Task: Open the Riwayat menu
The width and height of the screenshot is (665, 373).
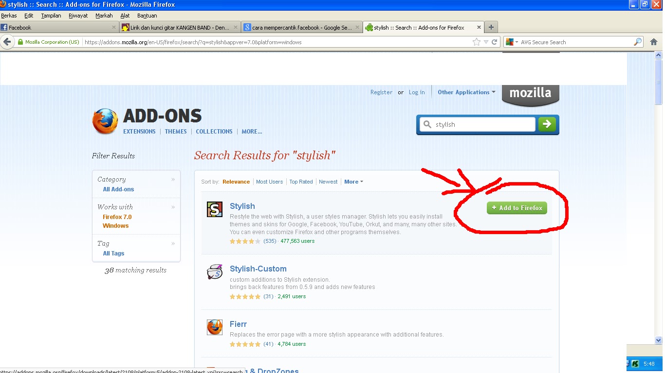Action: coord(78,16)
